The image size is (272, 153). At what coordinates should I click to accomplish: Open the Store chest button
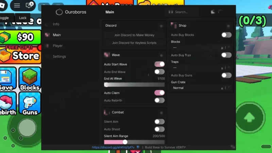click(20, 55)
